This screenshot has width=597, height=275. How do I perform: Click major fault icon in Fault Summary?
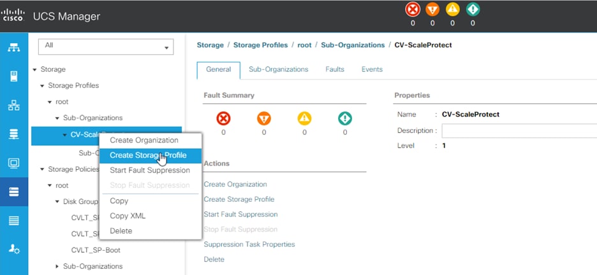tap(264, 119)
